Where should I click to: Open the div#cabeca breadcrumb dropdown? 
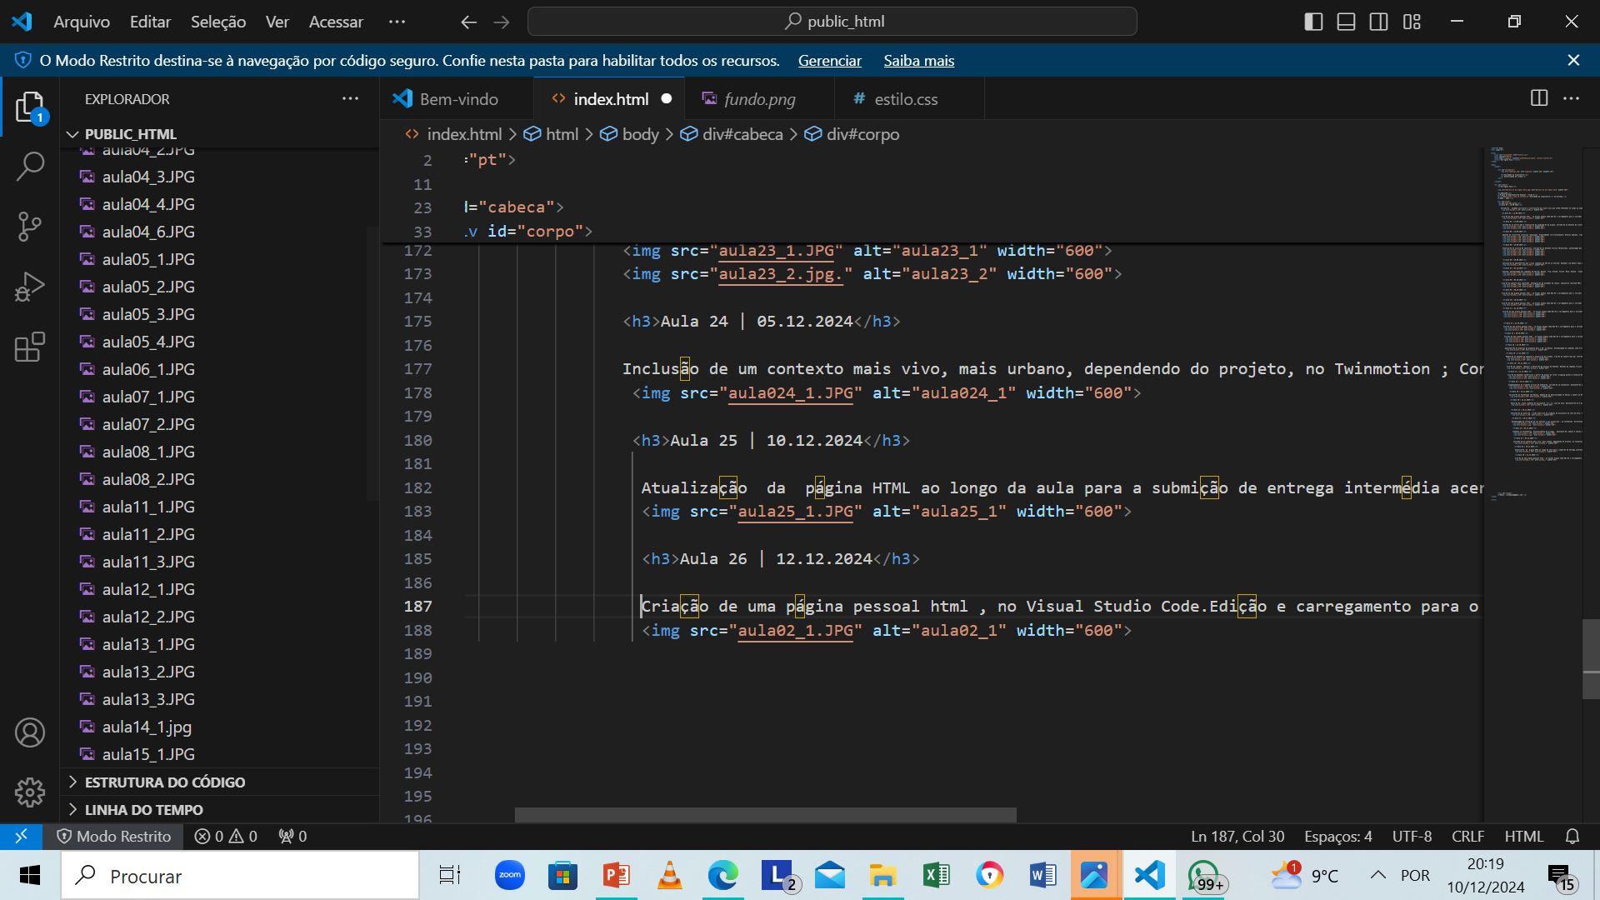pyautogui.click(x=732, y=134)
